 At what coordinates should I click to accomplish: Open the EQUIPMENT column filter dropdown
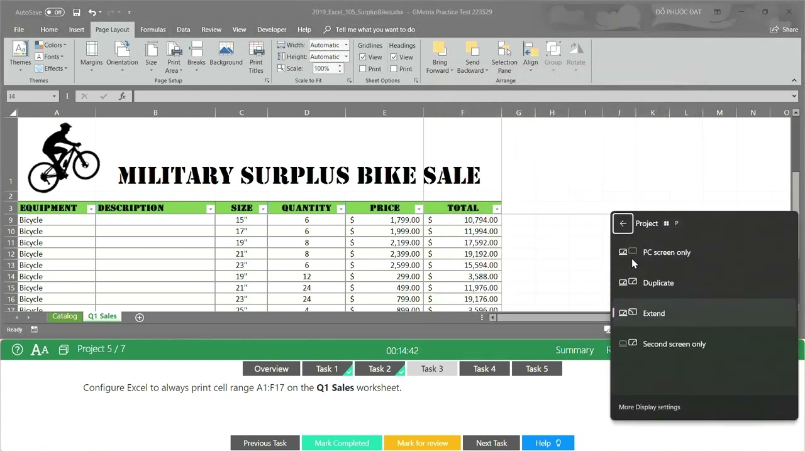(x=91, y=208)
